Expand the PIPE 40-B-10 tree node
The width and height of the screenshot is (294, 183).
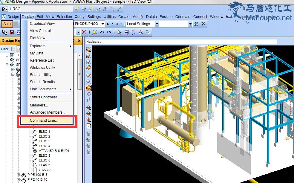click(19, 179)
